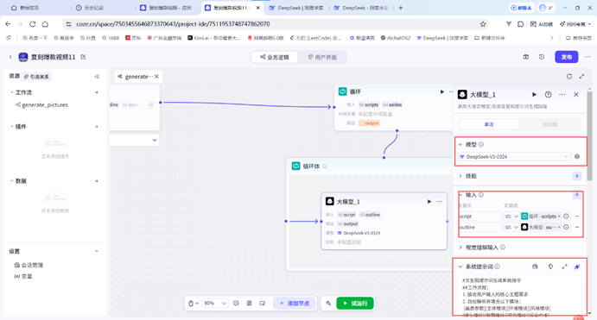The height and width of the screenshot is (320, 597).
Task: Open more options in the 大模型_1 panel header
Action: (x=562, y=95)
